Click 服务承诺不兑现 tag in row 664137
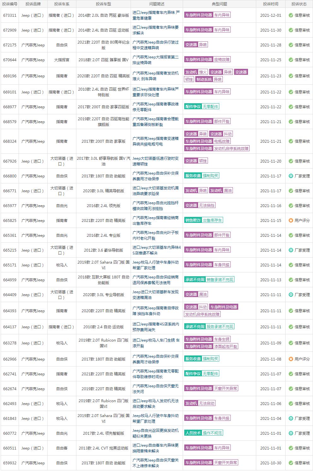313x471 pixels. pos(220,326)
